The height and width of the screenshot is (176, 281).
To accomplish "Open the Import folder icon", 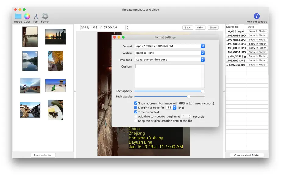I will [18, 16].
